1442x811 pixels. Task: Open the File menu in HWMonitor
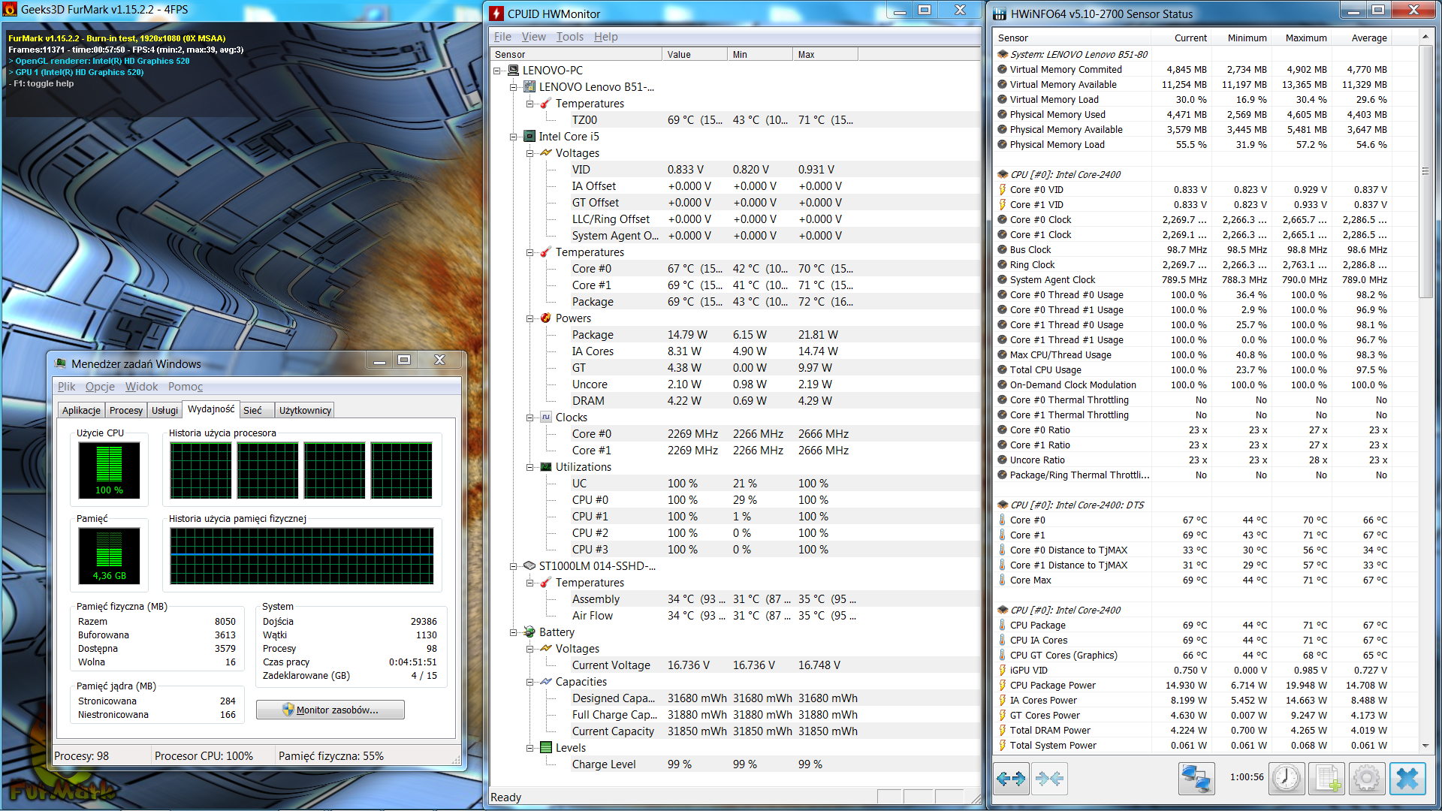502,37
